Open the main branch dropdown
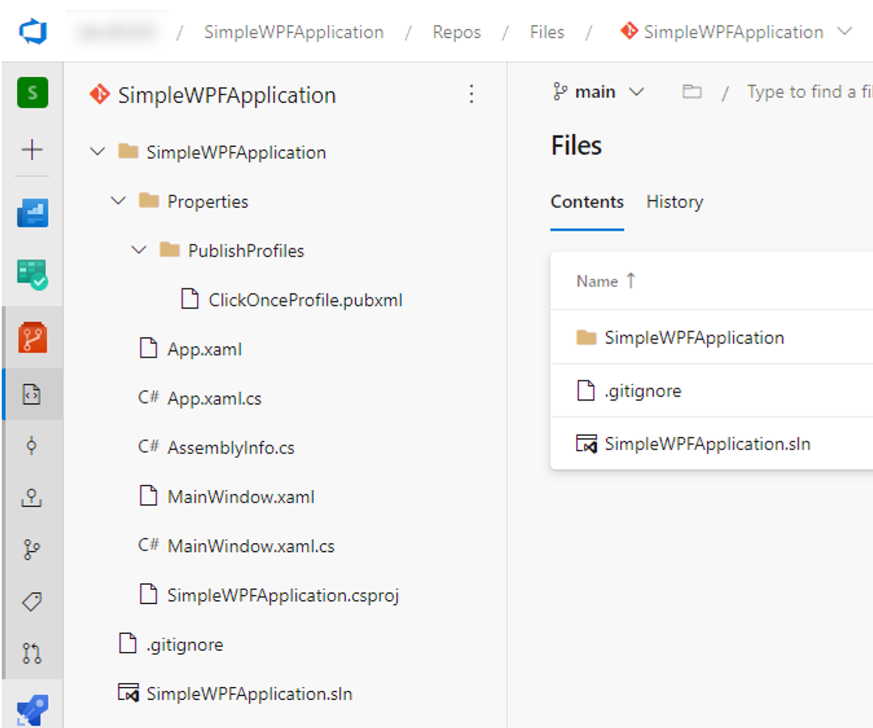873x728 pixels. (599, 91)
